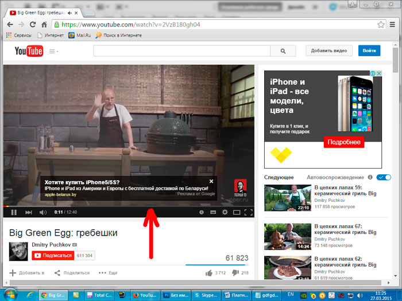Open Поиск в Интернете bookmark

pos(118,36)
